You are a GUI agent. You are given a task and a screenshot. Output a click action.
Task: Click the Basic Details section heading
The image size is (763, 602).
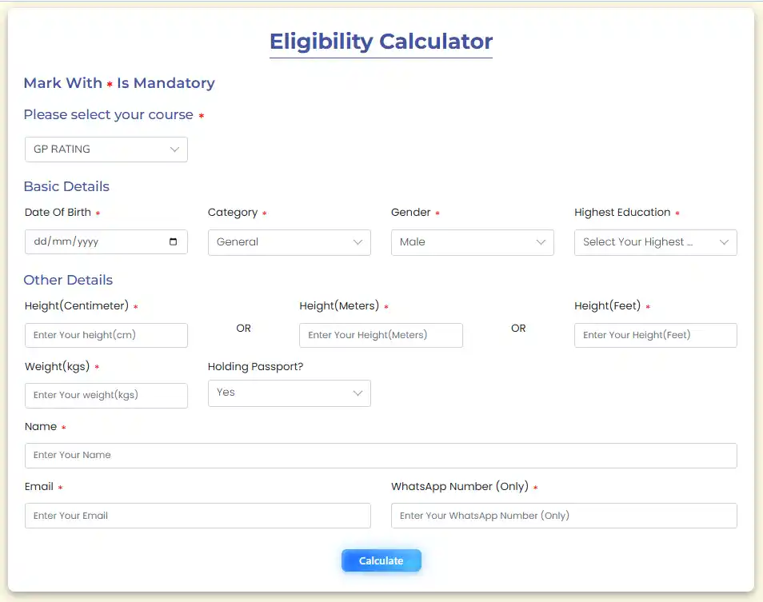tap(66, 186)
